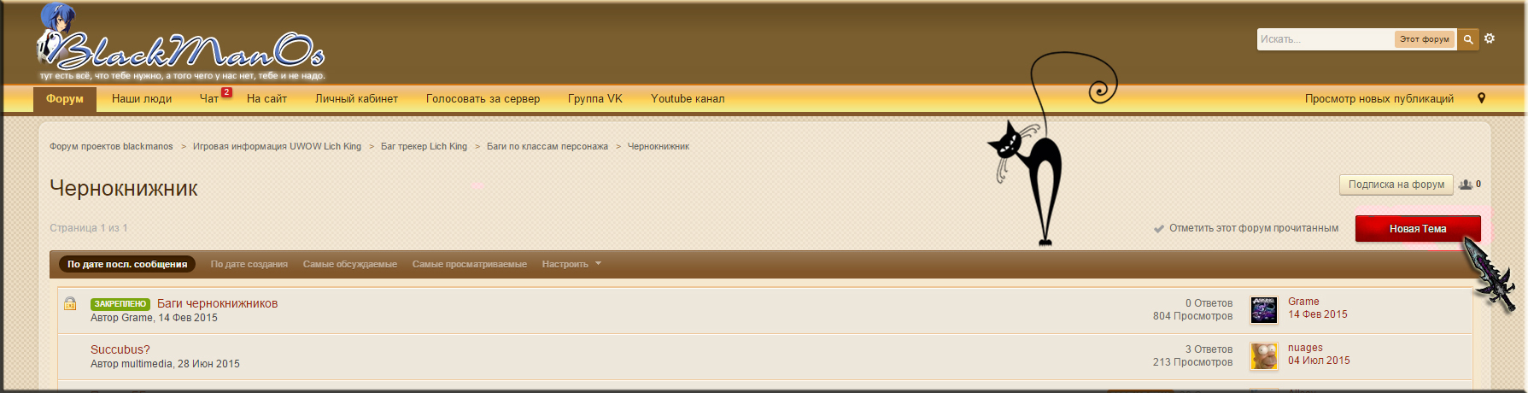This screenshot has width=1528, height=393.
Task: Open the 'Succubus?' thread
Action: pyautogui.click(x=120, y=349)
